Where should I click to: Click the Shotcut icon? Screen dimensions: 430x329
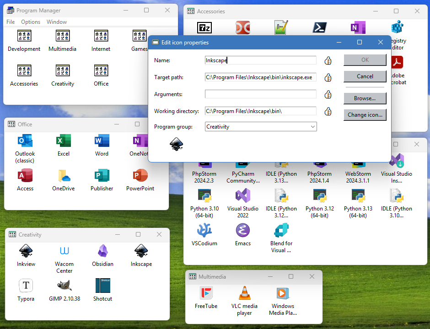click(x=102, y=286)
